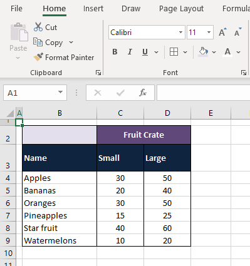Select row 4 header
Screen dimensions: 250x266
point(8,178)
